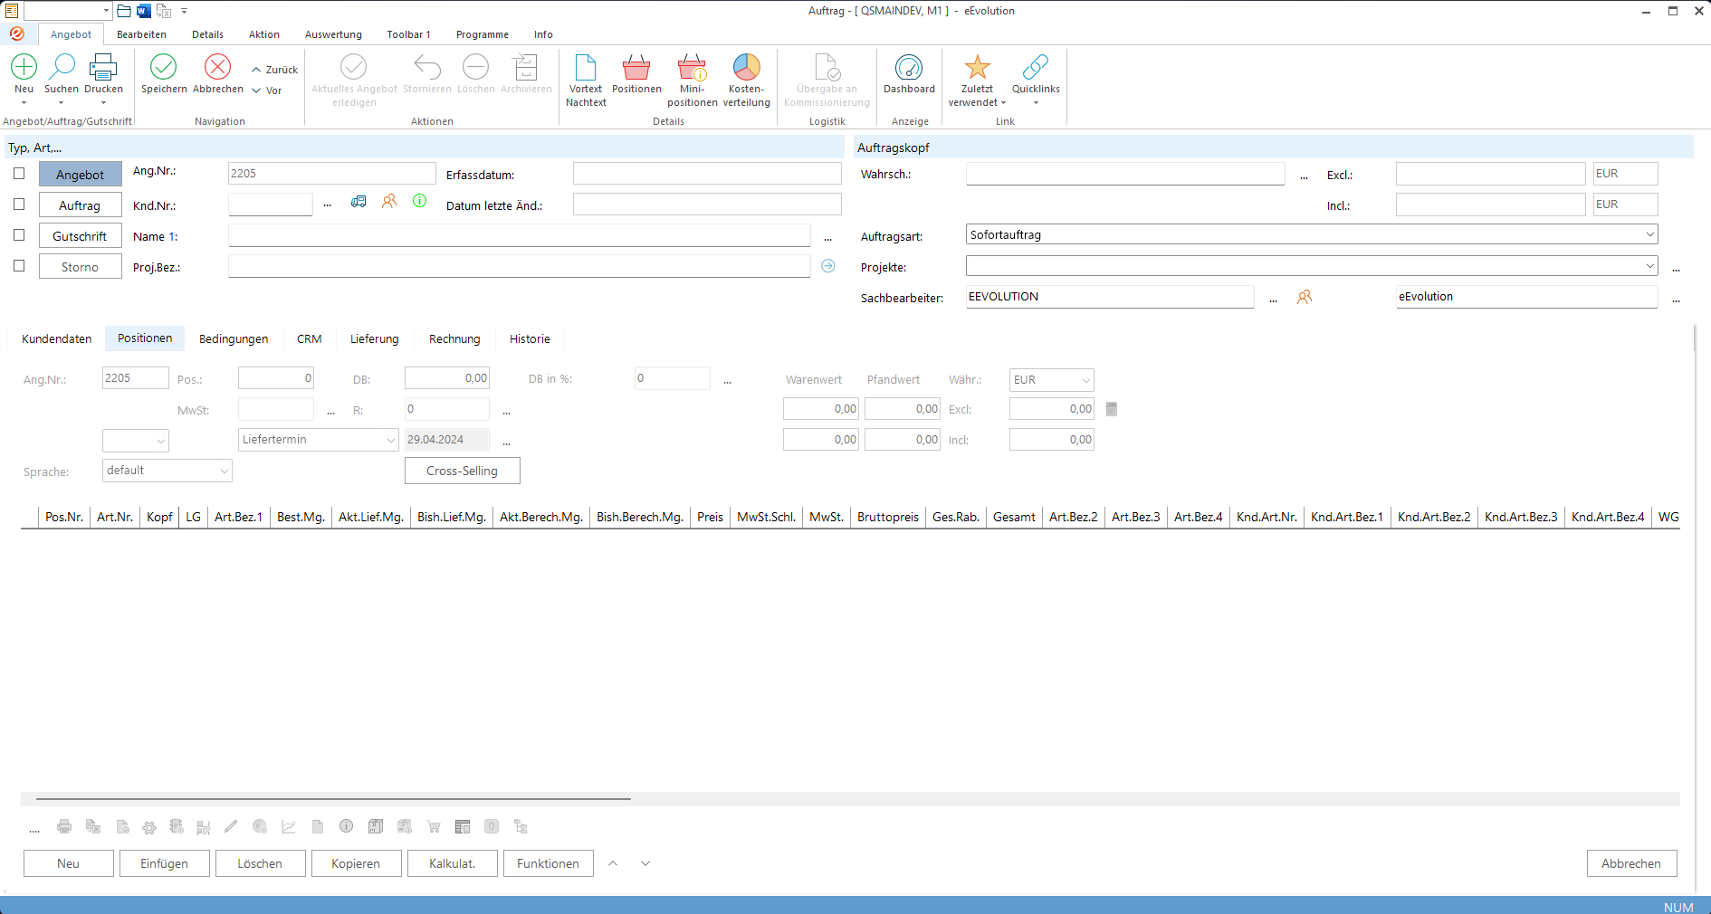
Task: Switch to the Historie tab
Action: 530,338
